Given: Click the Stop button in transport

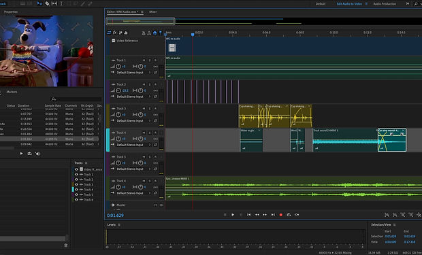Looking at the screenshot, I should point(225,215).
